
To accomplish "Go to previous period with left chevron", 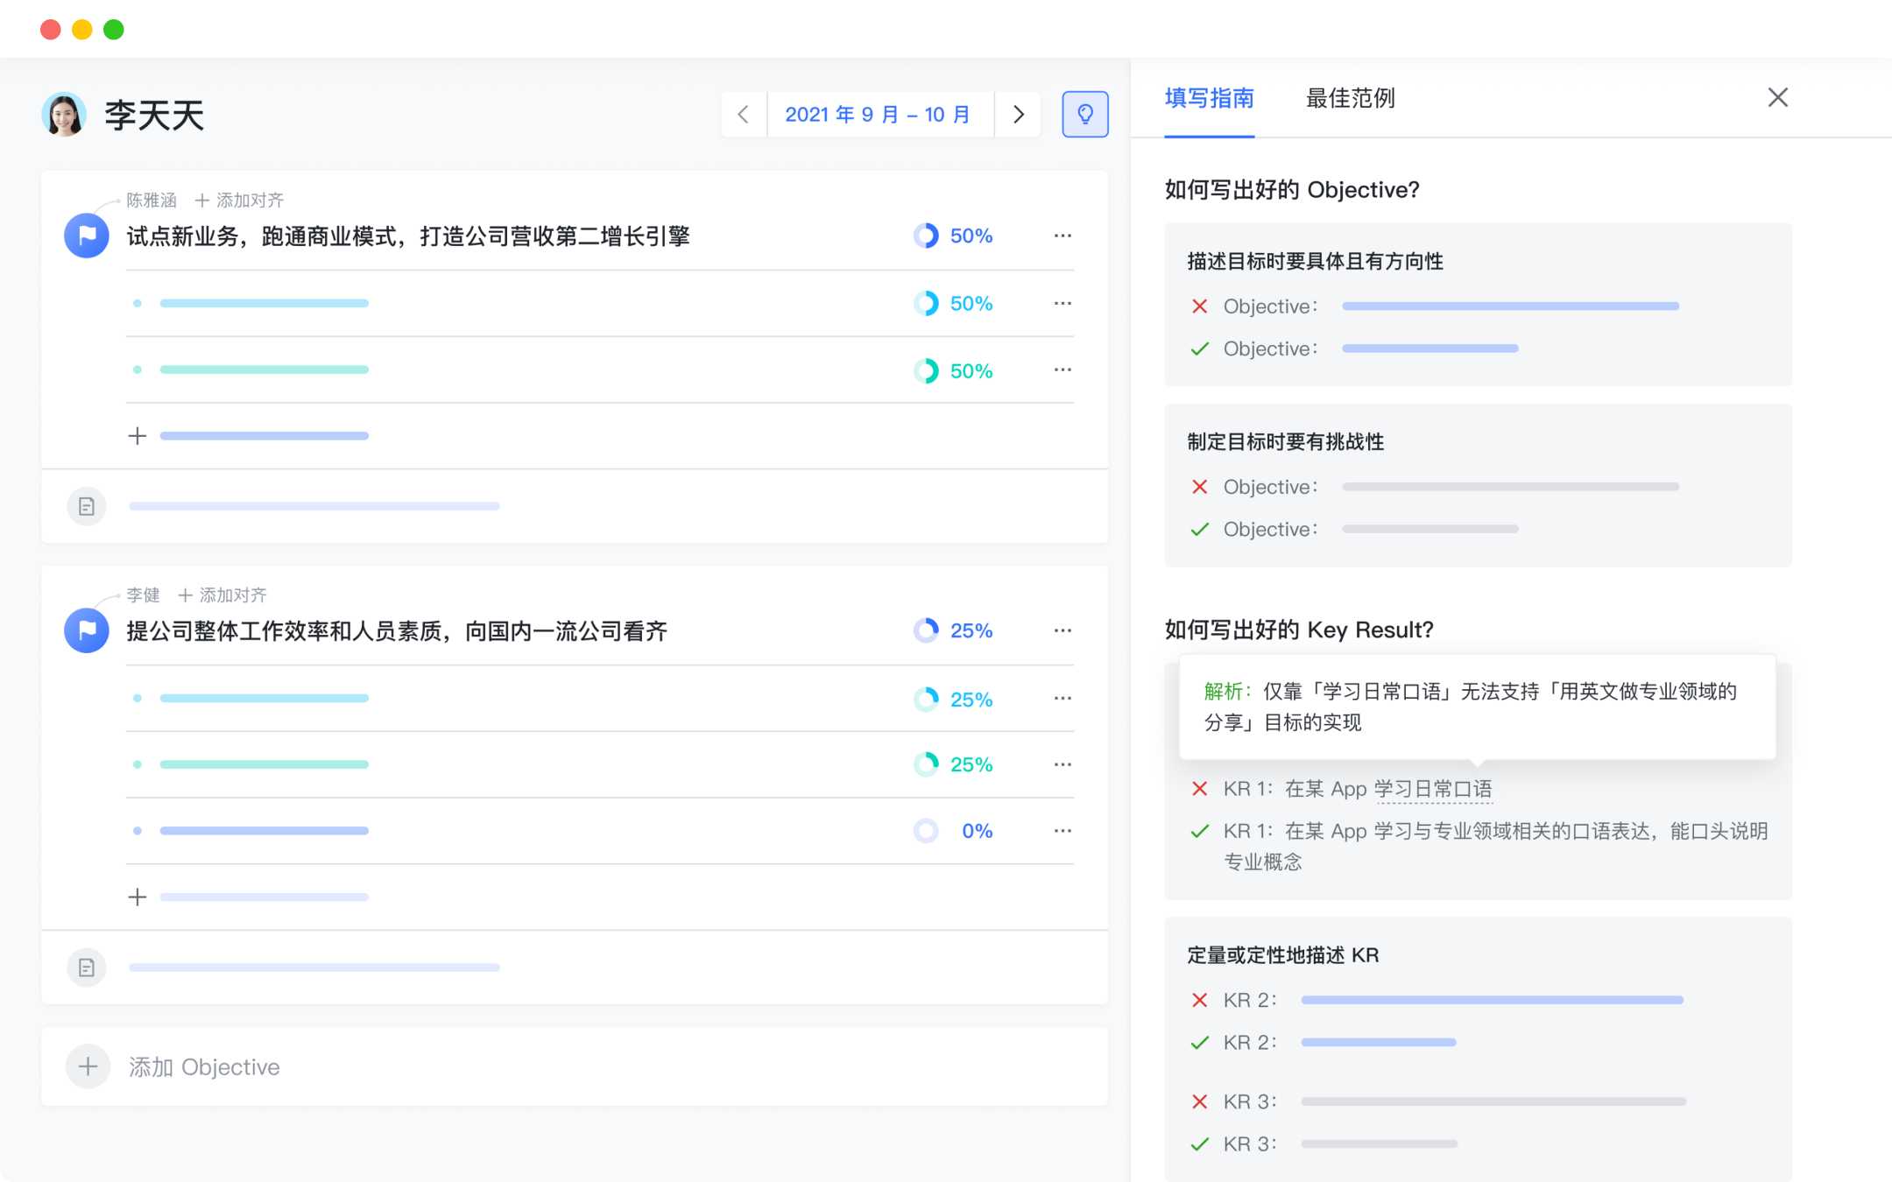I will tap(744, 114).
